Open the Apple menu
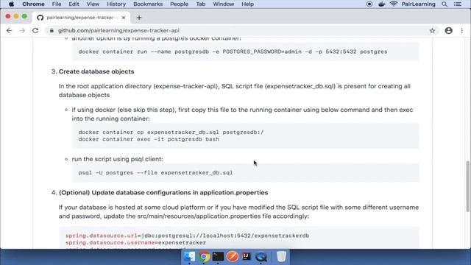The height and width of the screenshot is (265, 471). (x=11, y=4)
